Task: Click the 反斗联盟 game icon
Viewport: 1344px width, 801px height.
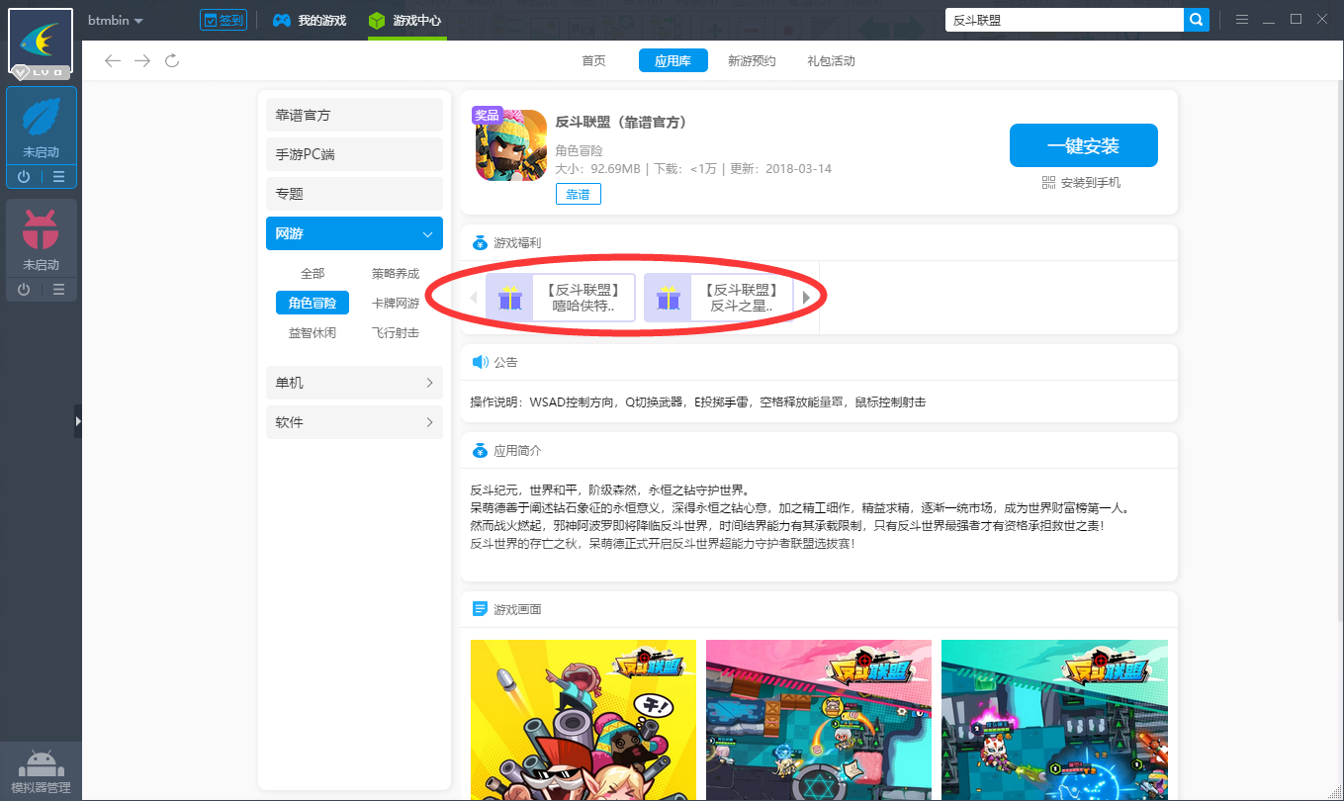Action: 511,145
